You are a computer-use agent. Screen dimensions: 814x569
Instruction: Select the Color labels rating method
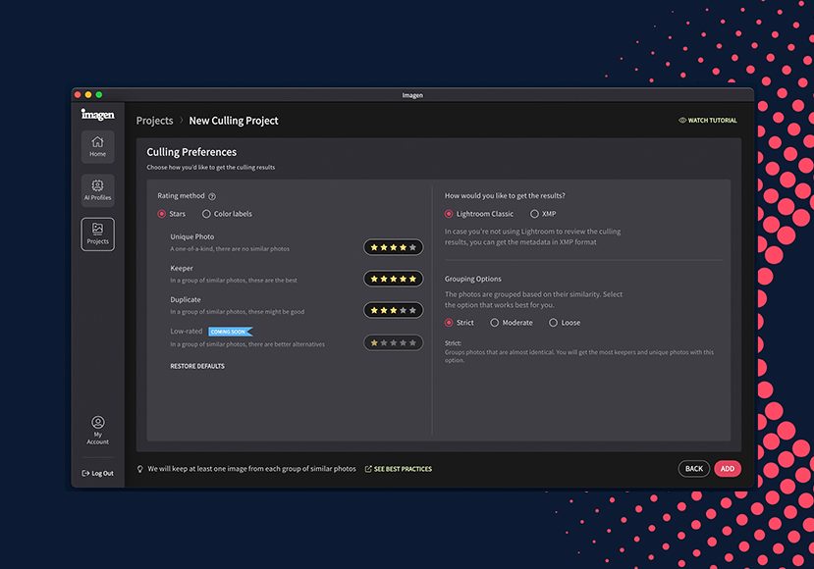(x=206, y=214)
